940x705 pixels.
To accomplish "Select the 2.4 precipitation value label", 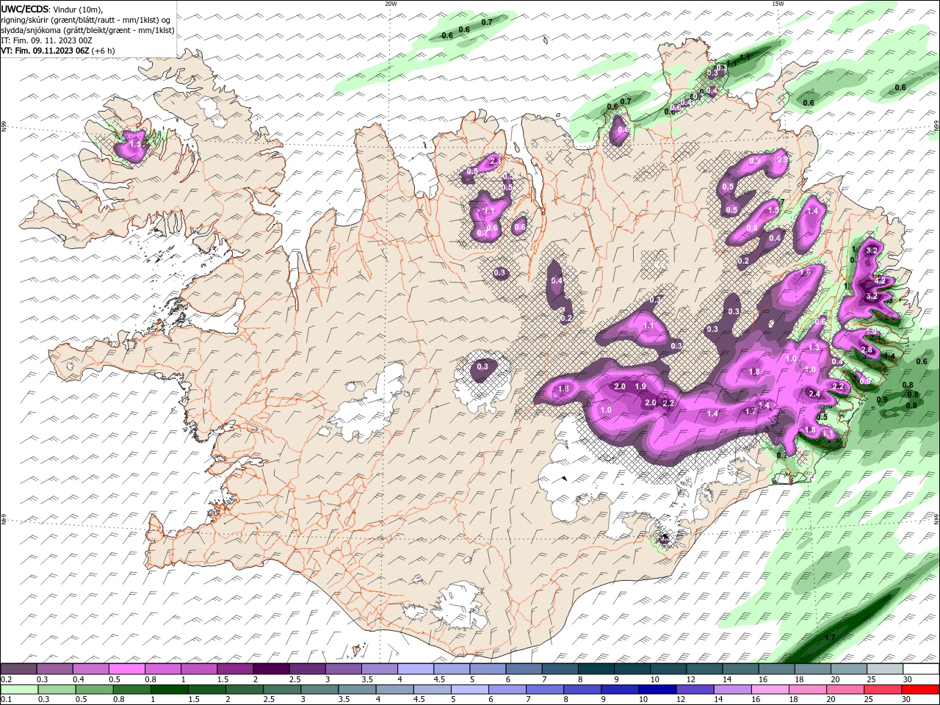I will [x=814, y=394].
